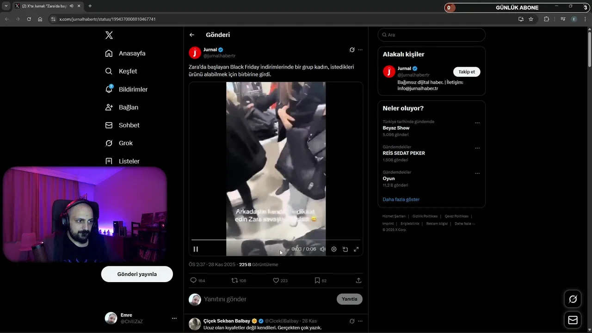Open video settings gear
The height and width of the screenshot is (333, 592).
tap(334, 249)
